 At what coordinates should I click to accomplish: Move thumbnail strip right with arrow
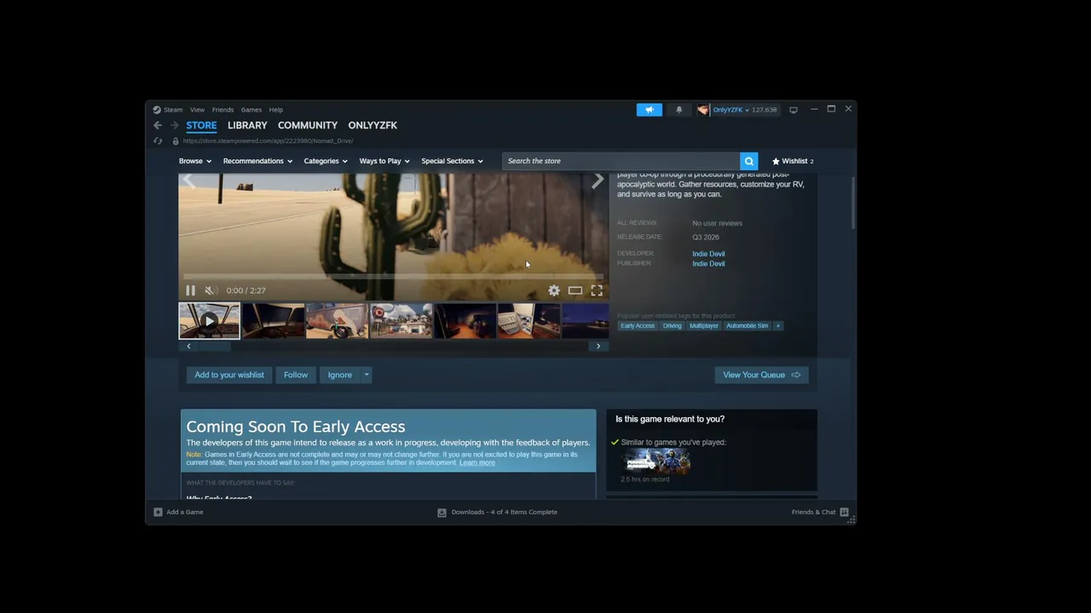point(598,347)
